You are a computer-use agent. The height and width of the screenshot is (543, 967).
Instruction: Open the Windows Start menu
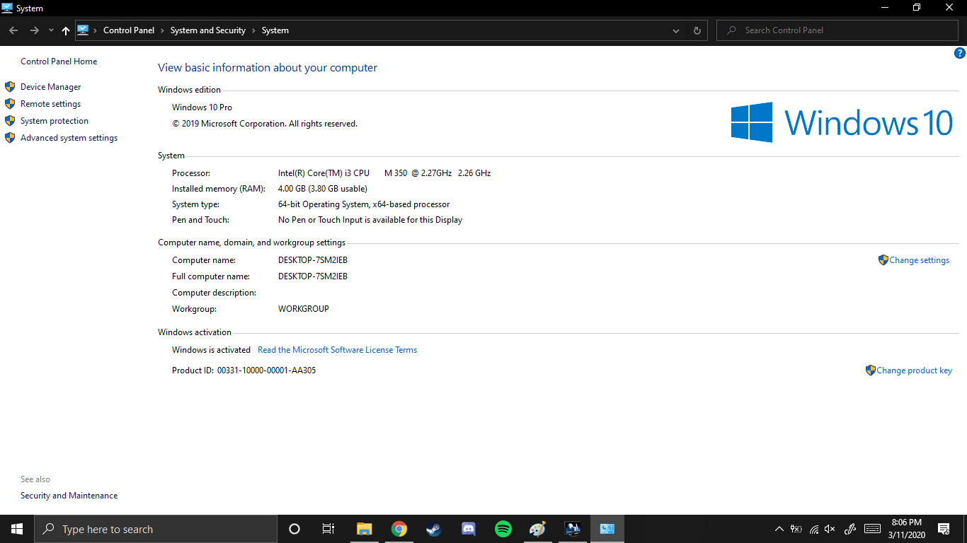[17, 529]
